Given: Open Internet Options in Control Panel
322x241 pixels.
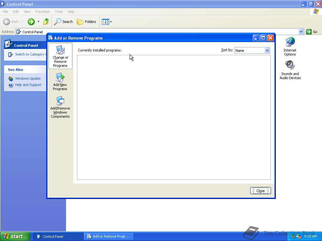Looking at the screenshot, I should pyautogui.click(x=290, y=46).
